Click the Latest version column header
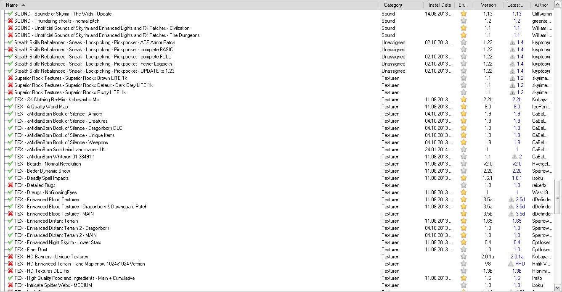 516,5
